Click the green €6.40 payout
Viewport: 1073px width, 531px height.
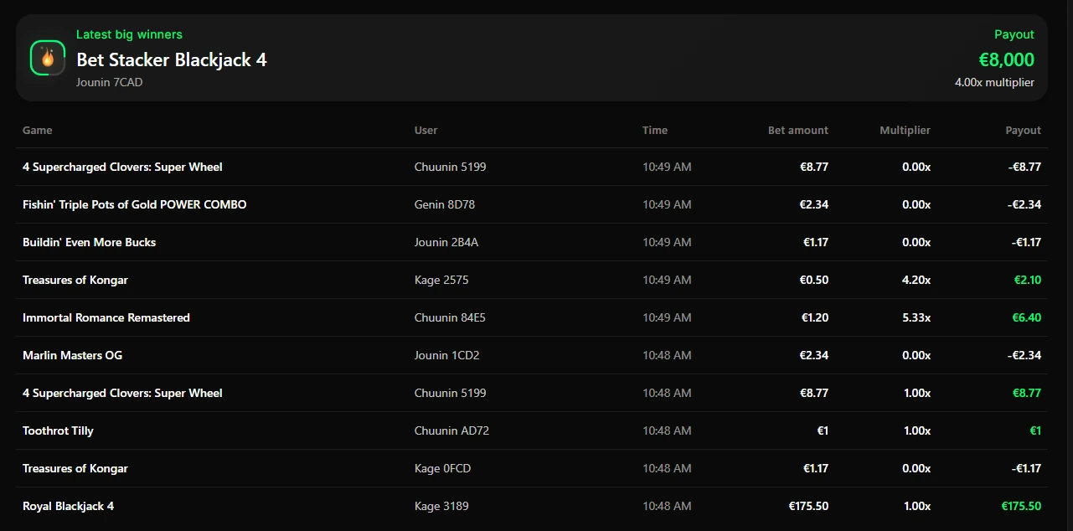click(x=1027, y=317)
